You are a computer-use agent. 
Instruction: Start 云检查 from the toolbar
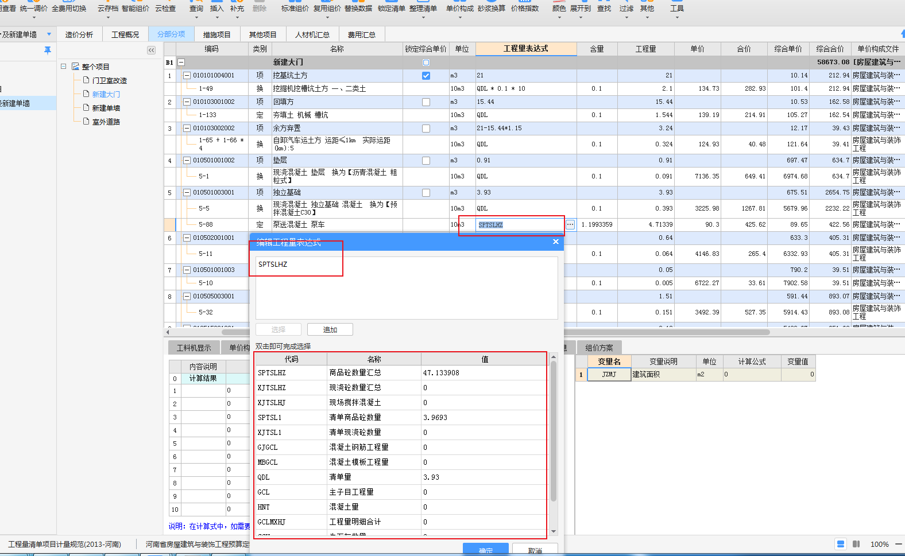(165, 9)
